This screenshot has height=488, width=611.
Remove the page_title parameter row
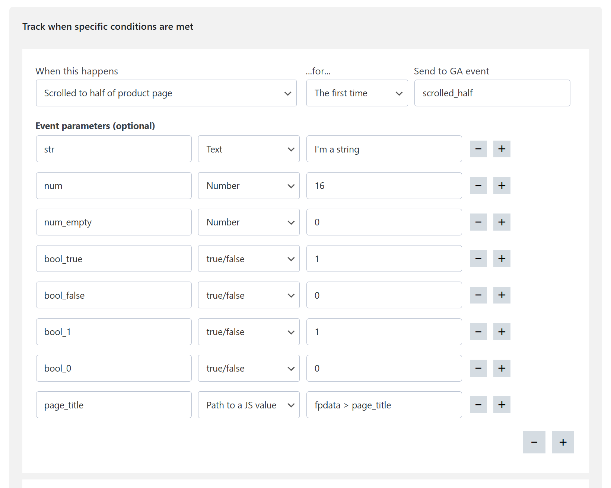tap(478, 405)
